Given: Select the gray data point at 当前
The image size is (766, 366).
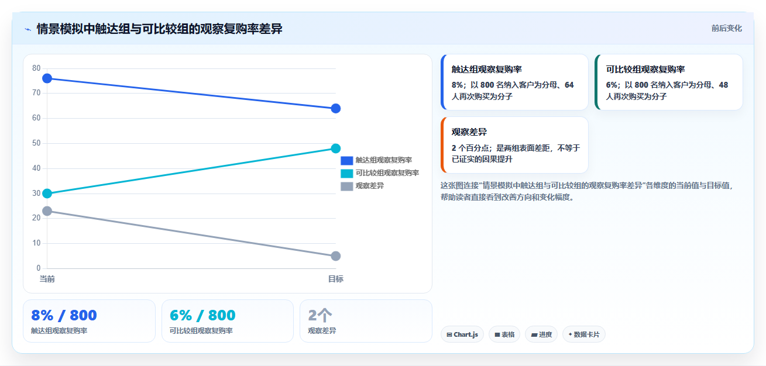Looking at the screenshot, I should [x=47, y=211].
